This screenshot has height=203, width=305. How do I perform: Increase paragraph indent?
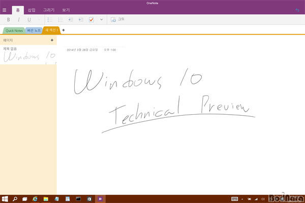pos(81,20)
